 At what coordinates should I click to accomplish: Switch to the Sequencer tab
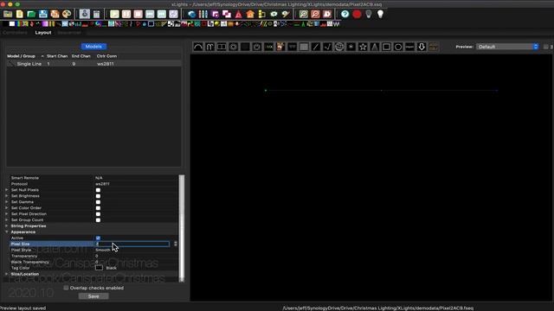pyautogui.click(x=69, y=33)
